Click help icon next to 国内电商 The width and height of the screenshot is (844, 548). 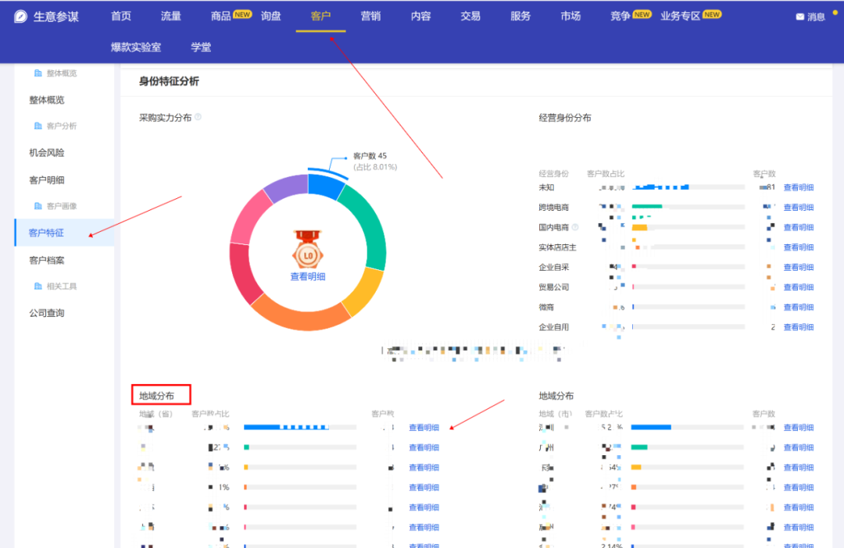tap(575, 228)
